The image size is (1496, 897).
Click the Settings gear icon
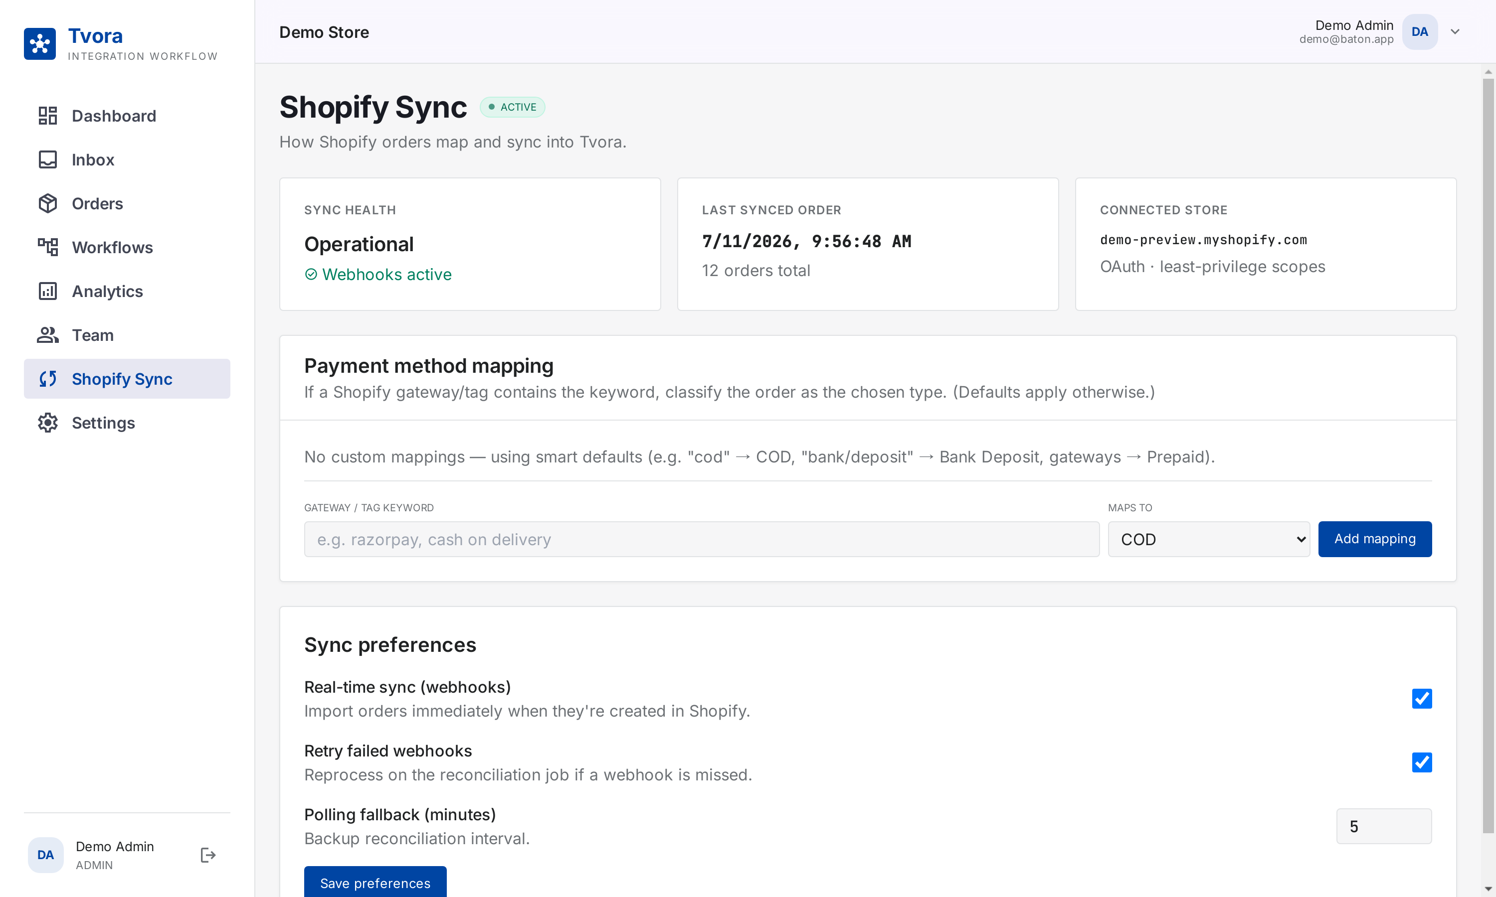coord(48,423)
